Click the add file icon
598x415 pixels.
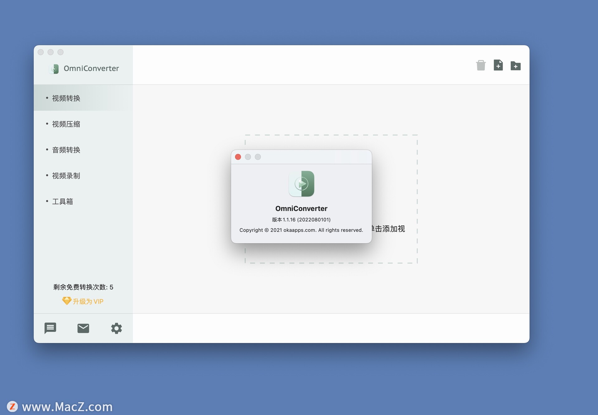(498, 65)
